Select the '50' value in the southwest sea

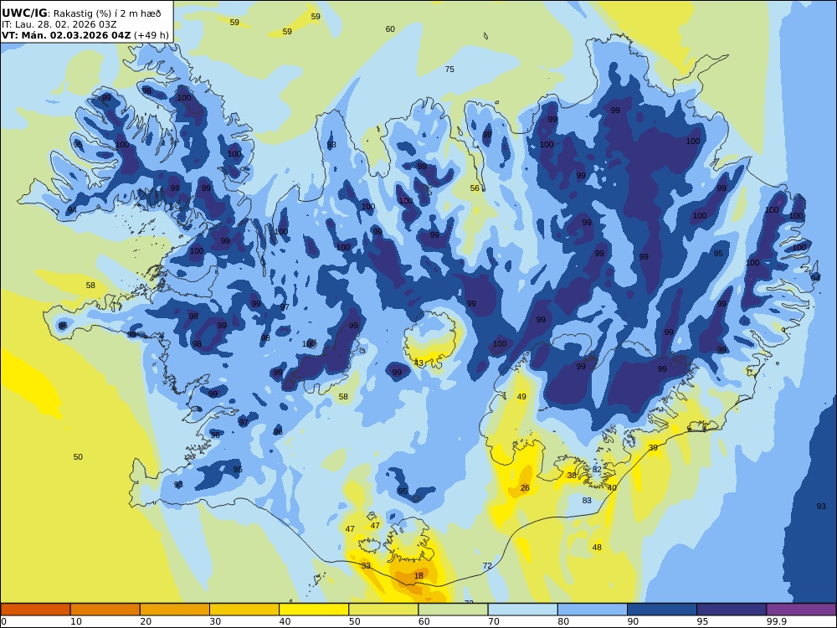(x=78, y=456)
